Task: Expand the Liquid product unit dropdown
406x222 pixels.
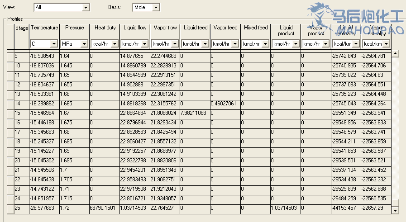Action: coord(296,44)
